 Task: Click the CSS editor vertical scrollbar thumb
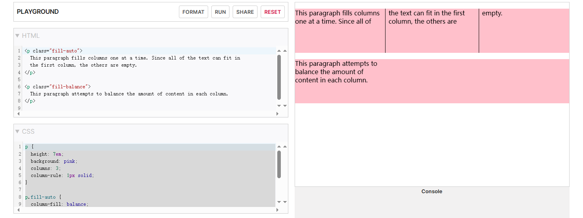[x=279, y=164]
